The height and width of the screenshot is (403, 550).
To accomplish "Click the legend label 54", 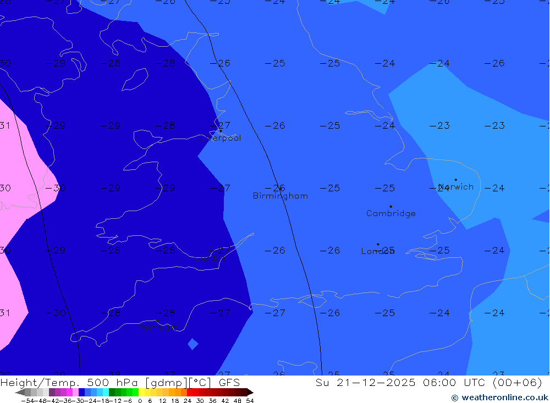I will click(250, 401).
